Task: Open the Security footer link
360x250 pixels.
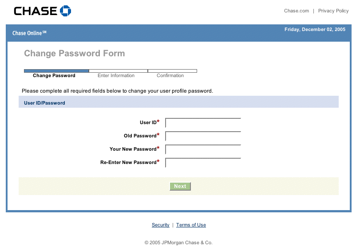Action: point(160,225)
